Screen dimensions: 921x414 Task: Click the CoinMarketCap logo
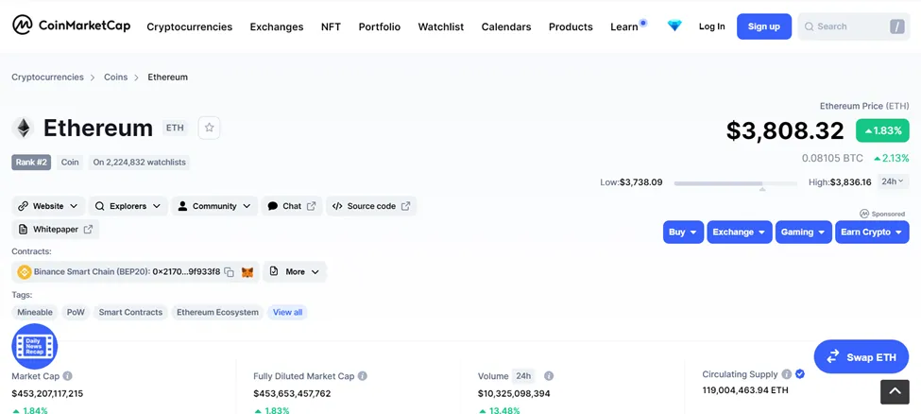(71, 26)
